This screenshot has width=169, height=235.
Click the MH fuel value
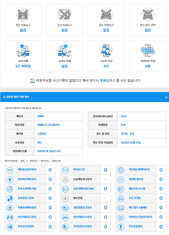coord(39,143)
